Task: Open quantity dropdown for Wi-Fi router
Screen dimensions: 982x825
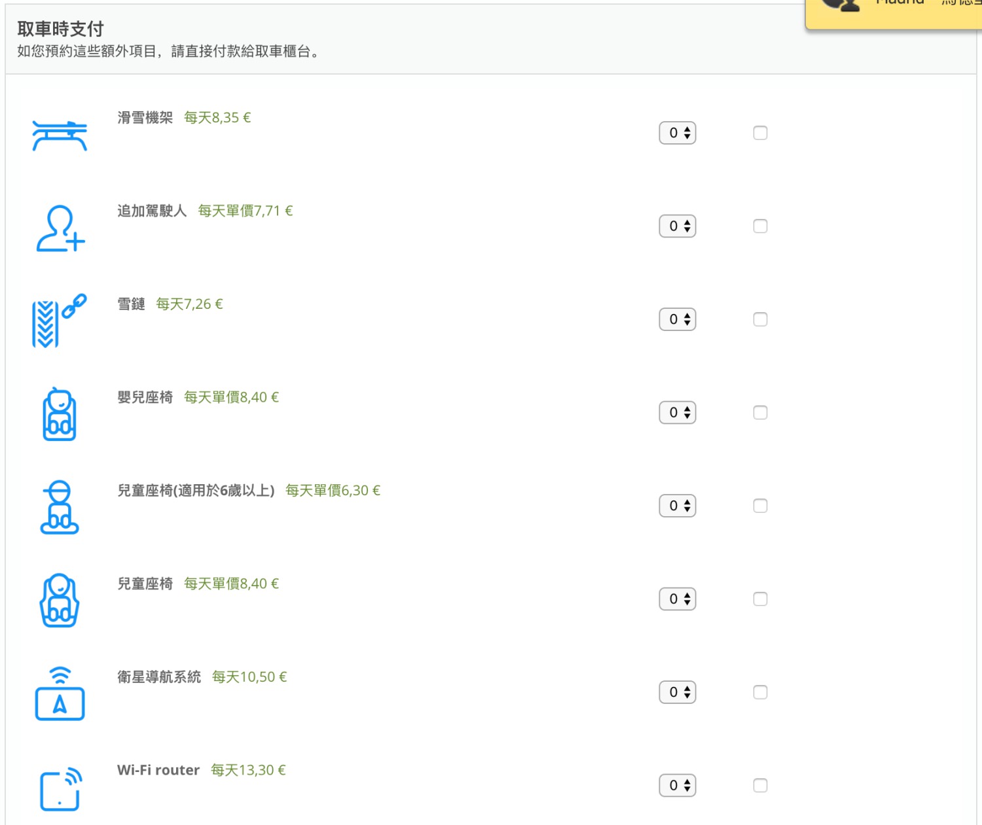Action: 678,786
